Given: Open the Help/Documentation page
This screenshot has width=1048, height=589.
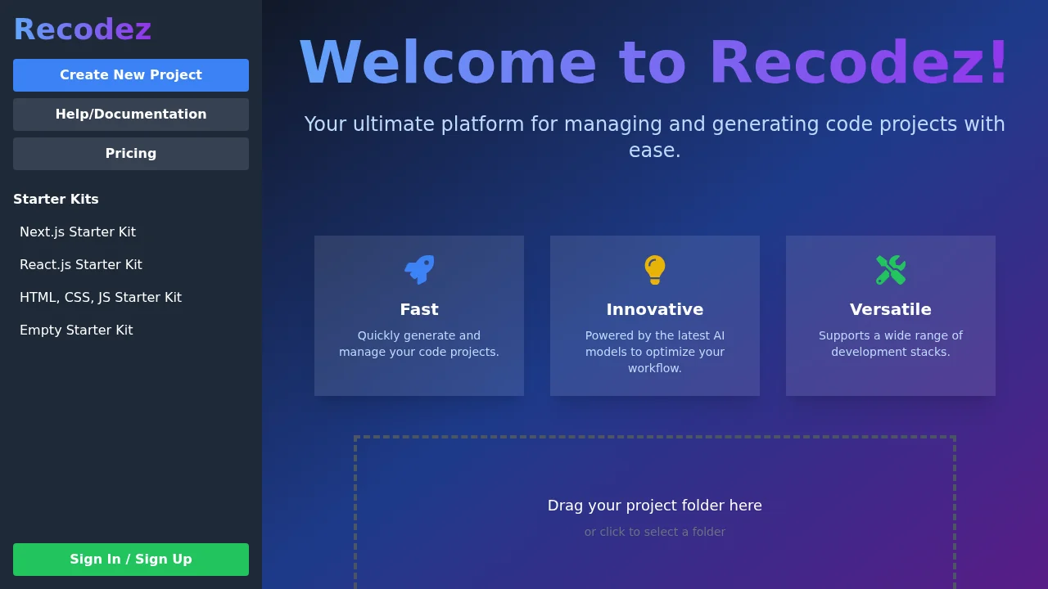Looking at the screenshot, I should point(131,114).
